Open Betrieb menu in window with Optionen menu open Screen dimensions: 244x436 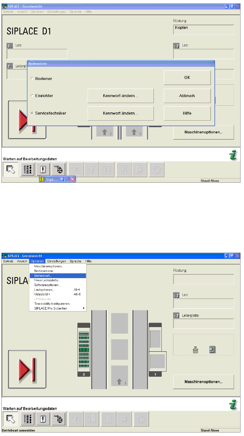point(8,261)
